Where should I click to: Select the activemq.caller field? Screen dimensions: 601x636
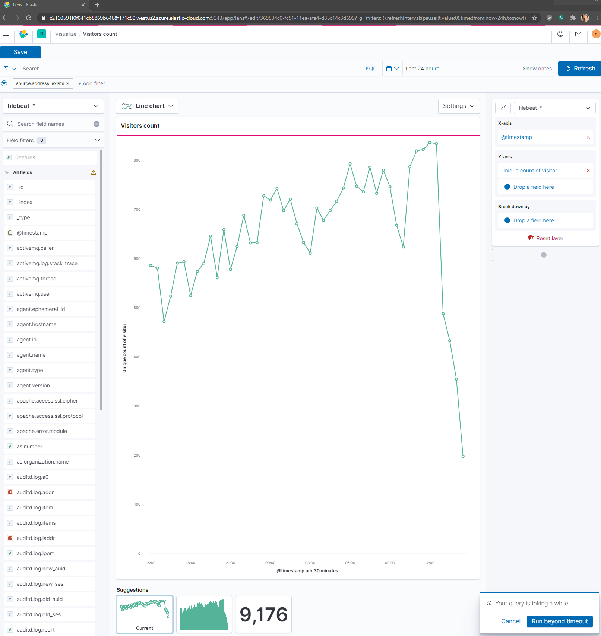[50, 248]
